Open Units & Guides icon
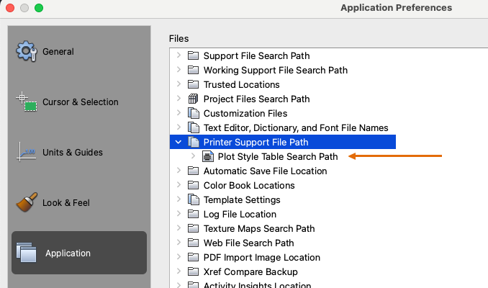This screenshot has width=488, height=288. pyautogui.click(x=27, y=152)
